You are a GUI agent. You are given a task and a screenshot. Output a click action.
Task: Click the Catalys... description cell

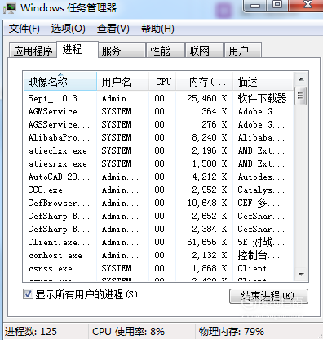(x=261, y=190)
